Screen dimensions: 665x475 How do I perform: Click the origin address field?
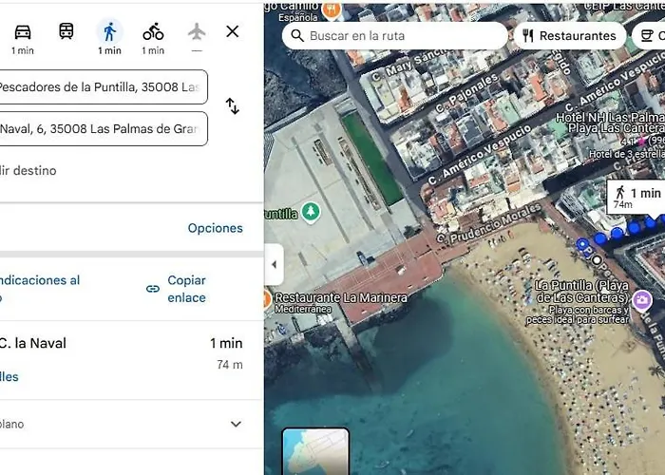tap(100, 87)
